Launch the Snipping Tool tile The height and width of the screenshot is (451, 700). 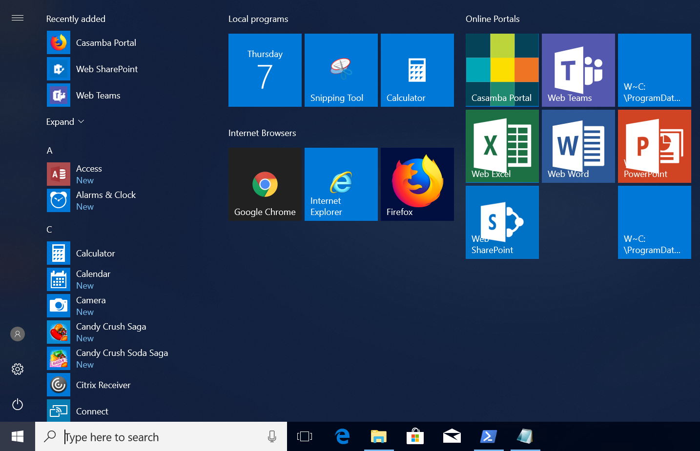coord(341,70)
